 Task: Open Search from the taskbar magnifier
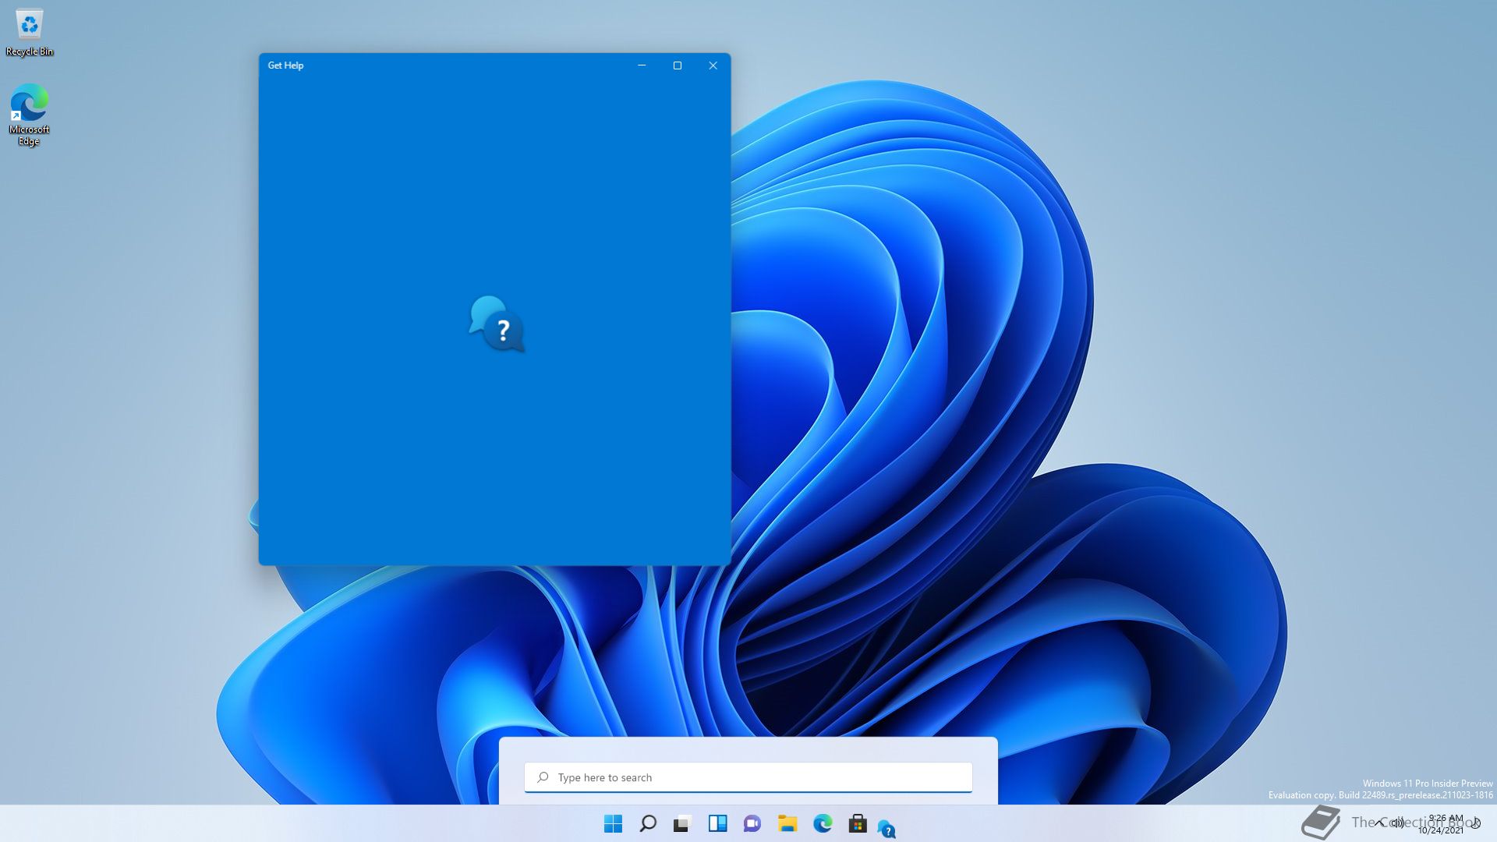[x=648, y=823]
